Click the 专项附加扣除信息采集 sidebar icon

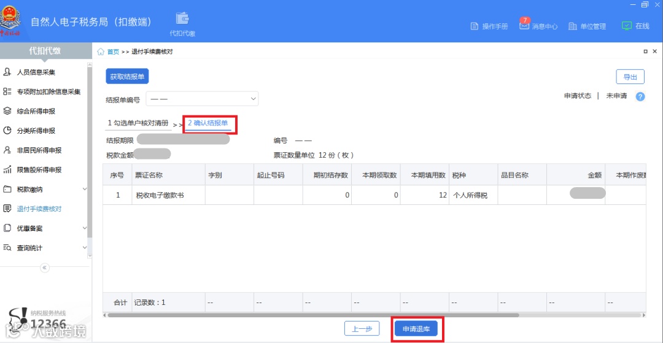(7, 91)
